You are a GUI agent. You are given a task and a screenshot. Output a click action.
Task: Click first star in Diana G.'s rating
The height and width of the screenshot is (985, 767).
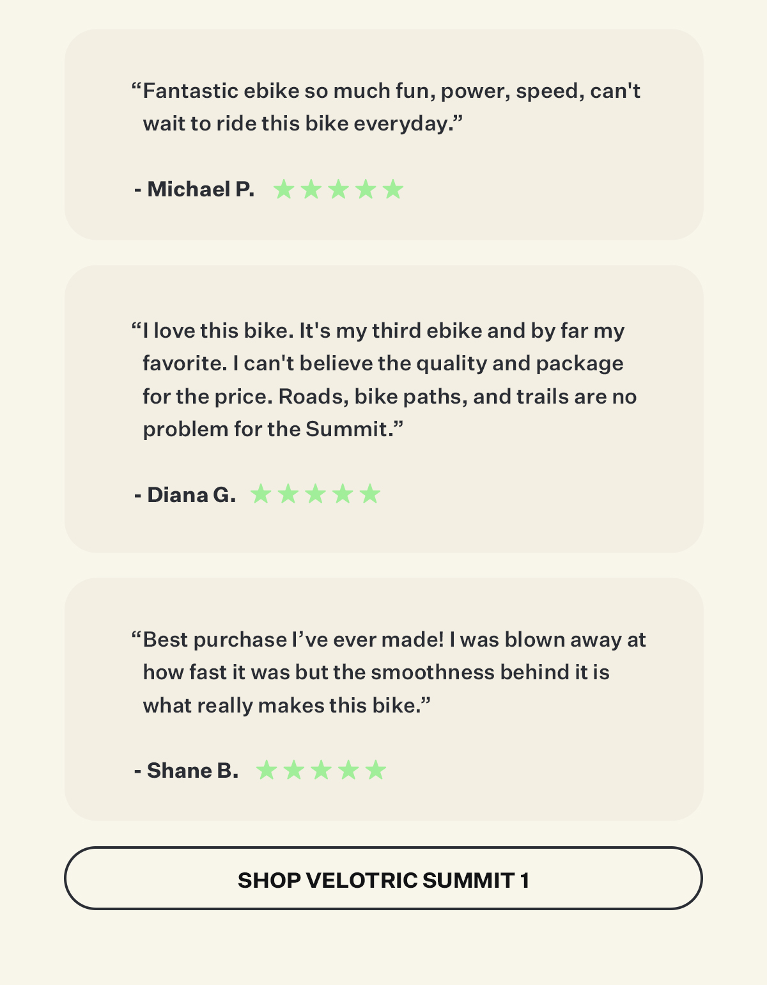[x=261, y=494]
